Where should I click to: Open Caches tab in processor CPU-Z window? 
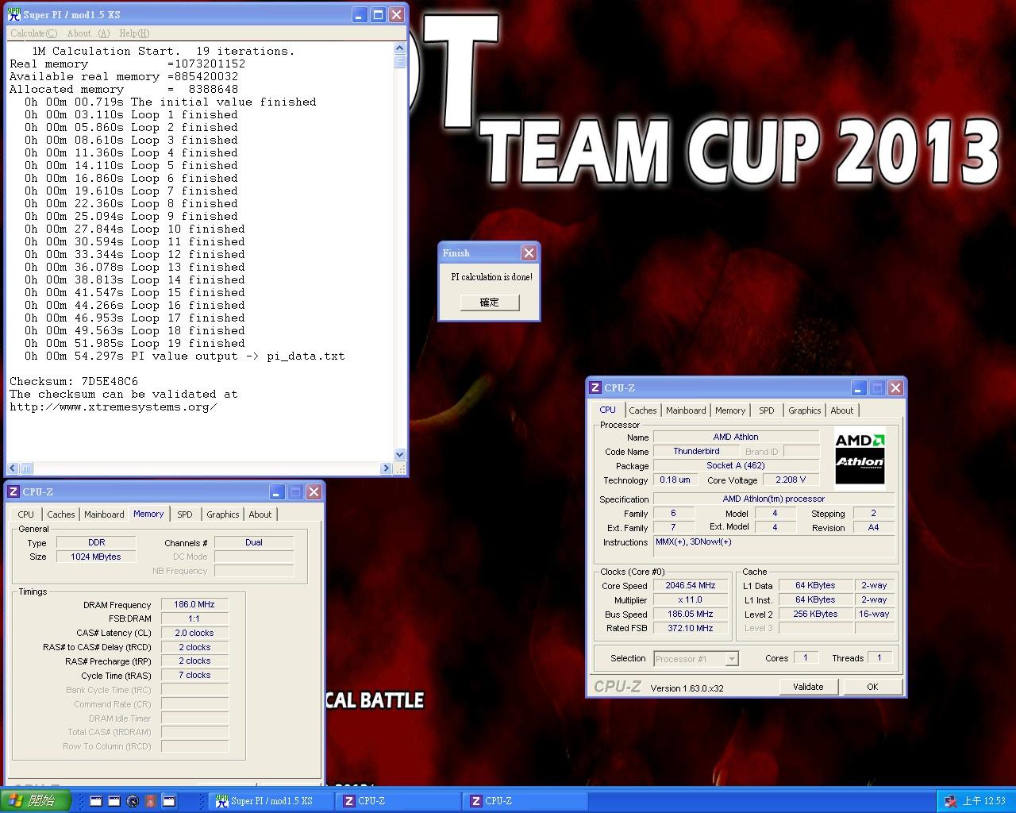pyautogui.click(x=643, y=410)
